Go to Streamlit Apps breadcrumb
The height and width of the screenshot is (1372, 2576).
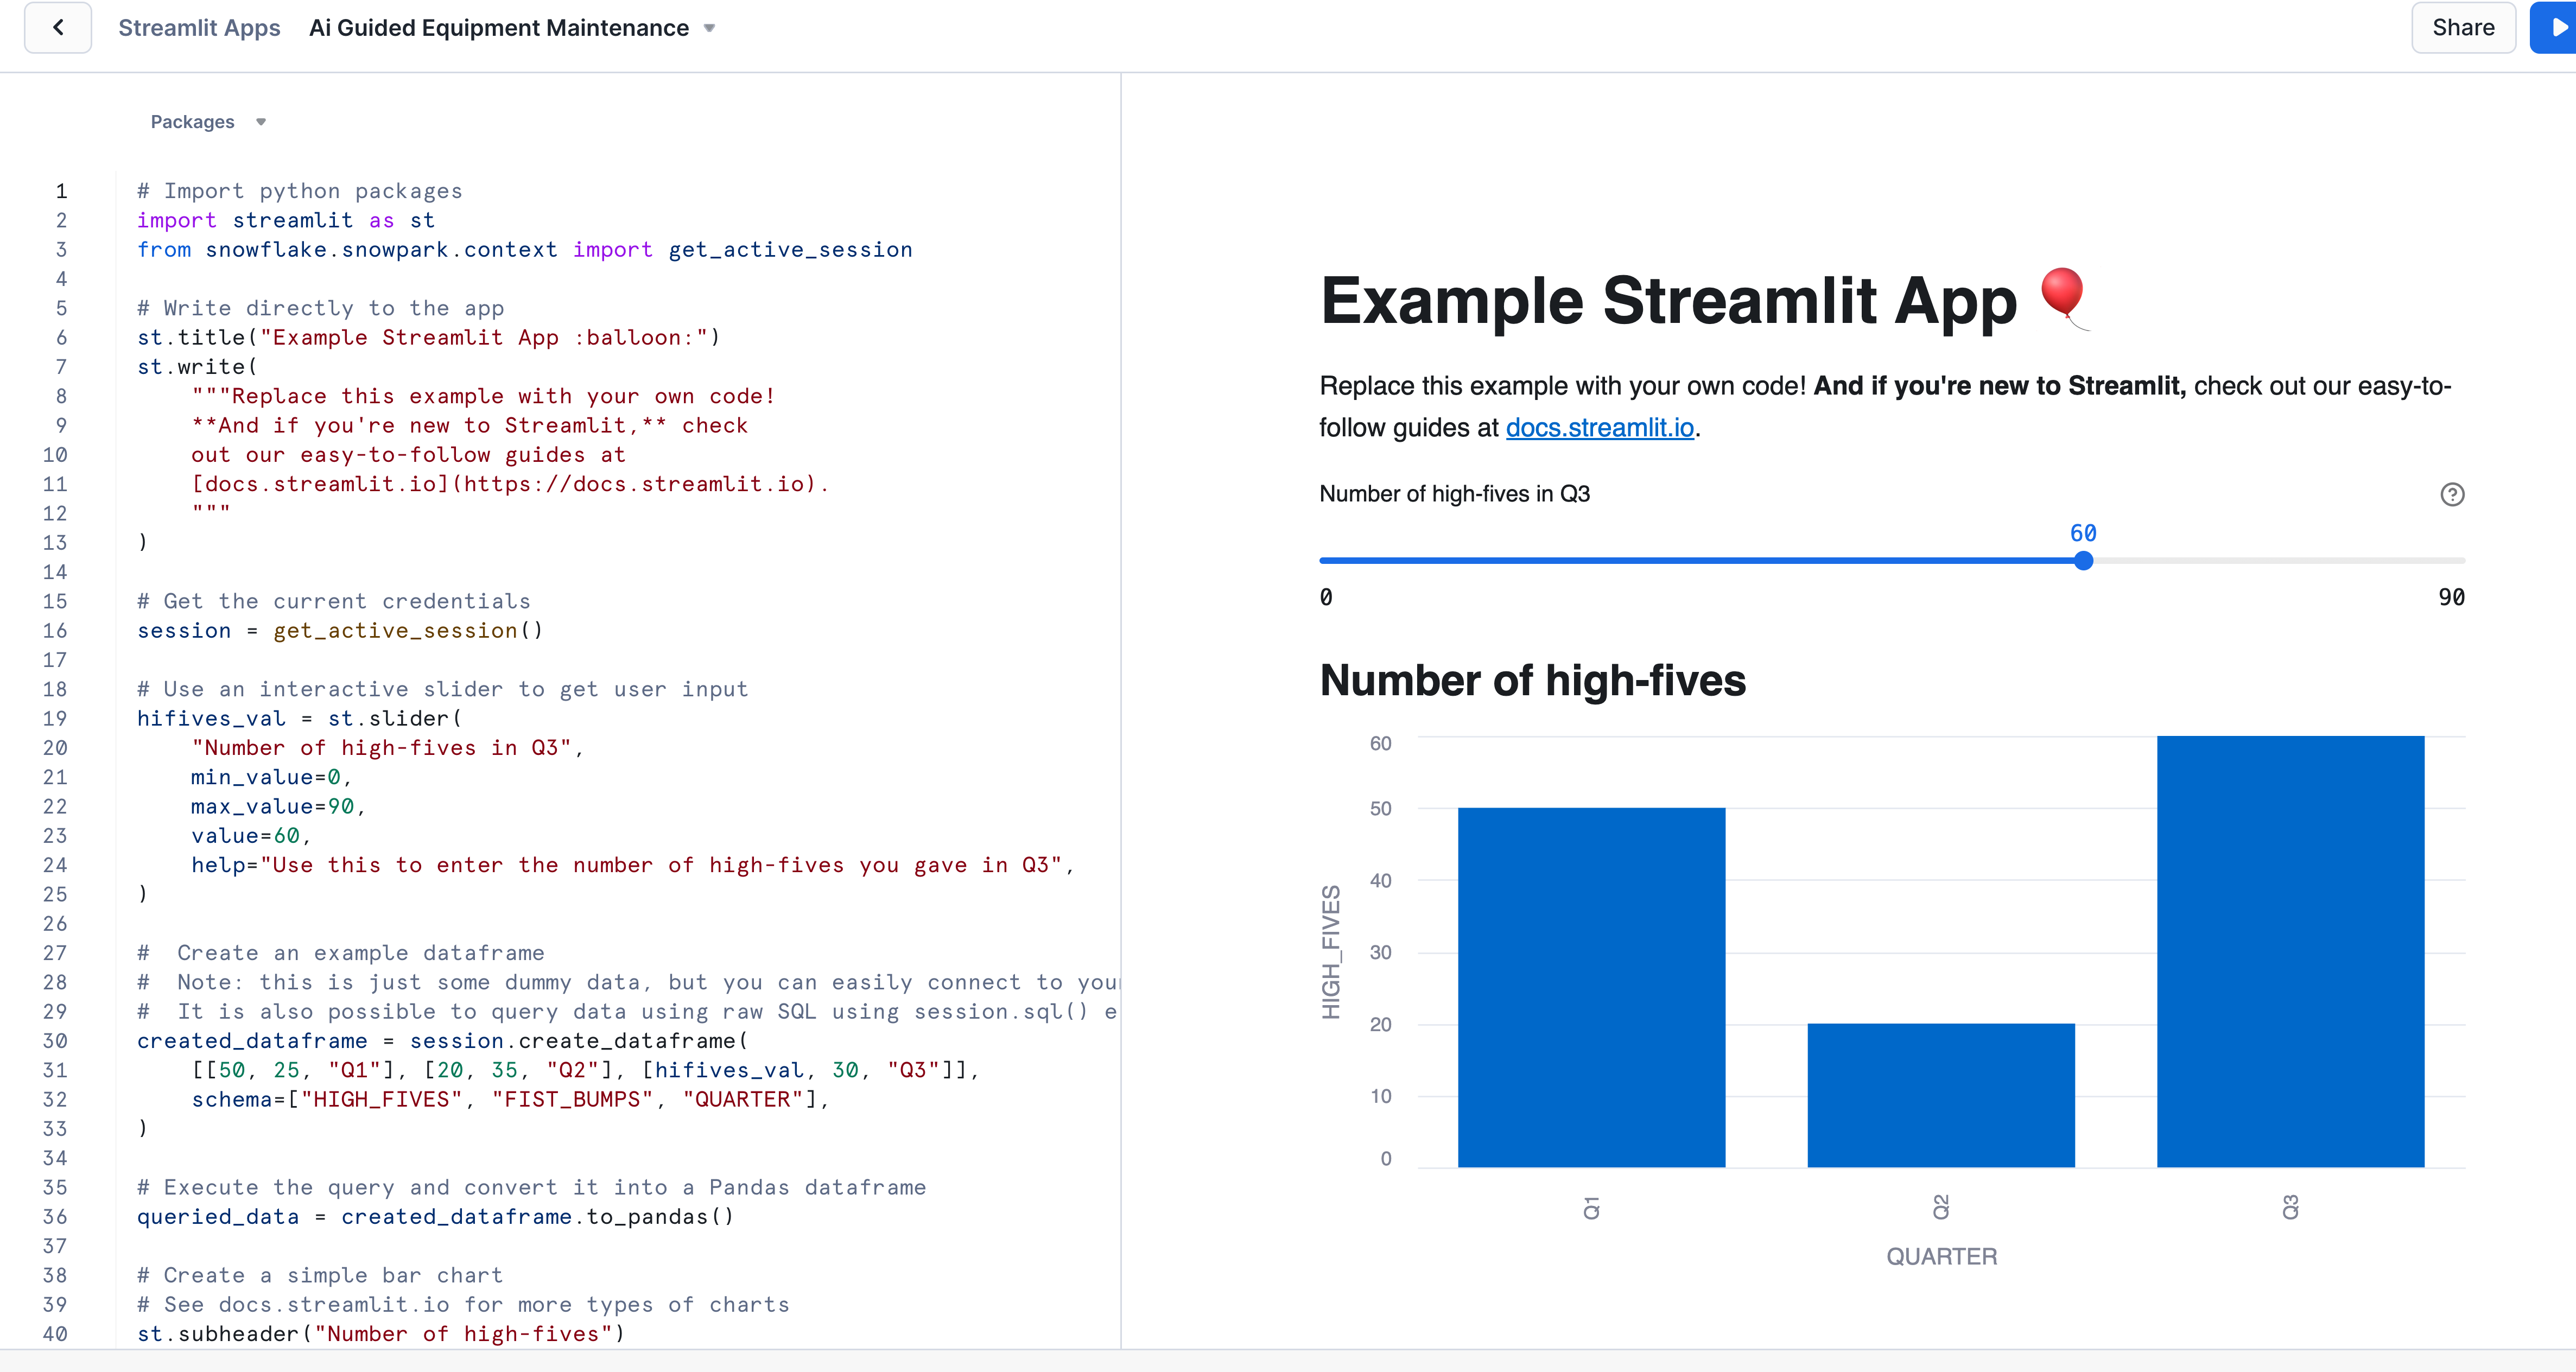(x=199, y=28)
